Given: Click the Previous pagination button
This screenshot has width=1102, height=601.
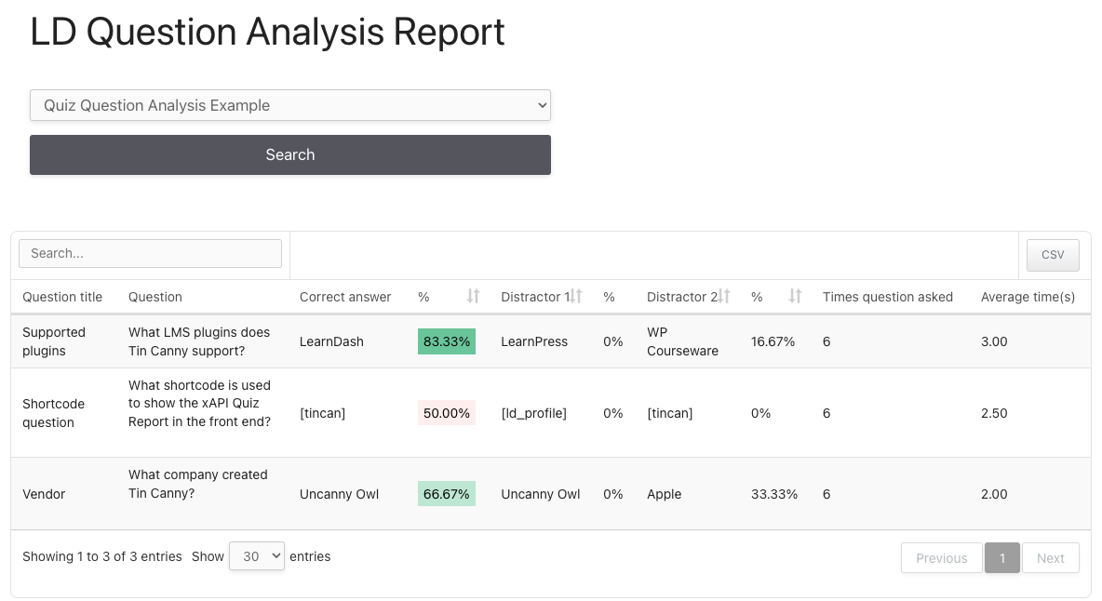Looking at the screenshot, I should click(941, 558).
